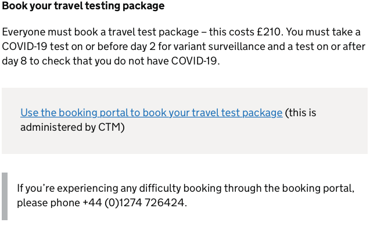
Task: Select the phone number +44 (0)1274 726424
Action: coord(134,203)
